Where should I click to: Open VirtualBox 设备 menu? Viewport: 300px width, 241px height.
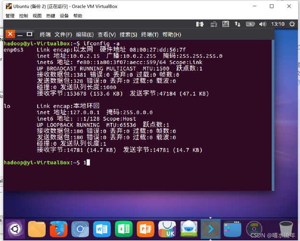tap(64, 16)
